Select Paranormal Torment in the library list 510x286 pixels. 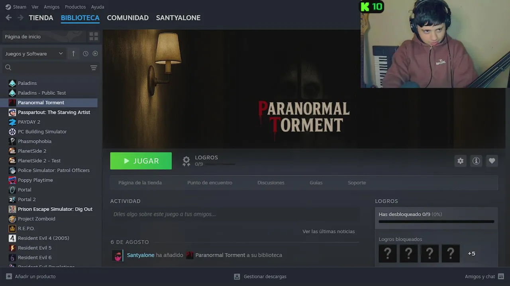49,102
